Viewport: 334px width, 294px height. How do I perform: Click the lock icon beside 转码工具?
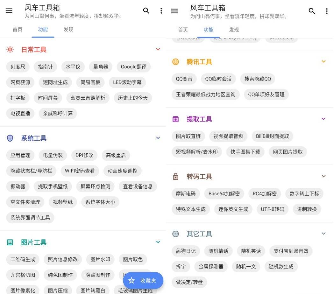point(175,176)
